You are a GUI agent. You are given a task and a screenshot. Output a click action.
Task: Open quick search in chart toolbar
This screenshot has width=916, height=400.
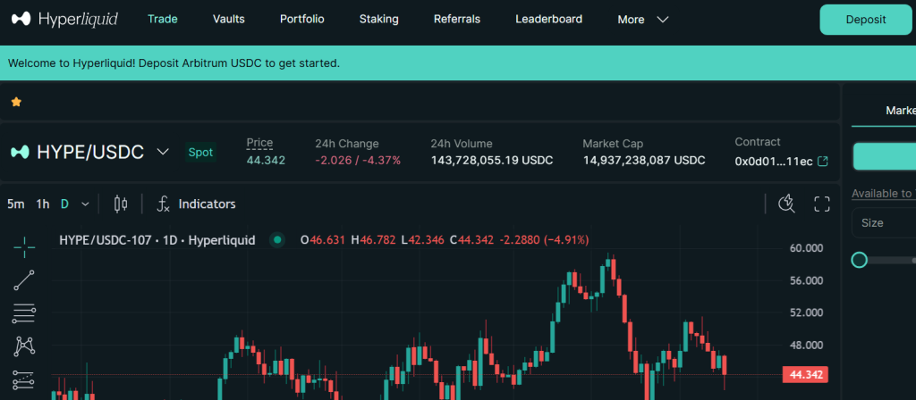coord(786,204)
